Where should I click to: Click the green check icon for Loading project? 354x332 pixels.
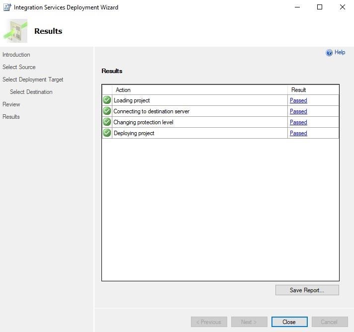(x=107, y=100)
